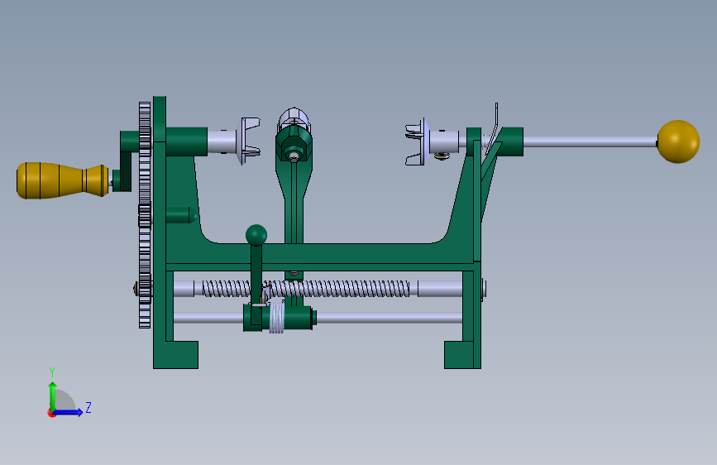Select the right foot of the green frame
The image size is (717, 465).
coord(461,355)
